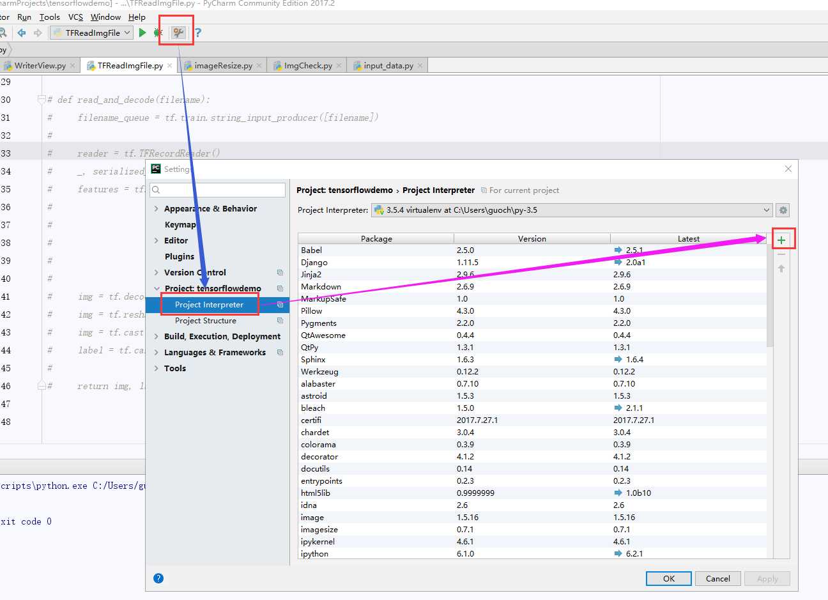The height and width of the screenshot is (600, 828).
Task: Select the Babel package row
Action: [x=532, y=250]
